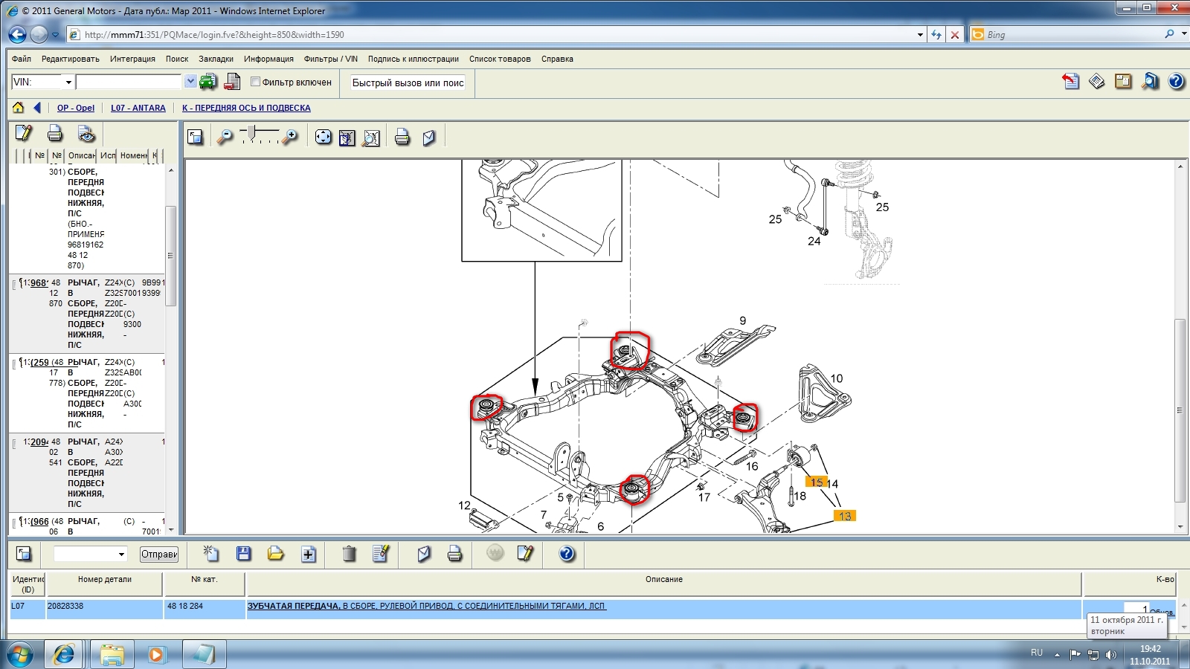Open Internet Explorer from the taskbar
The height and width of the screenshot is (669, 1190).
(65, 655)
